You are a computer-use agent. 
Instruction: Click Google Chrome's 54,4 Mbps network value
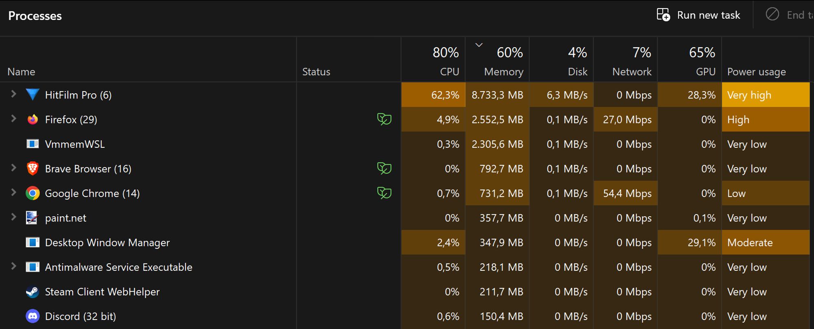point(627,193)
